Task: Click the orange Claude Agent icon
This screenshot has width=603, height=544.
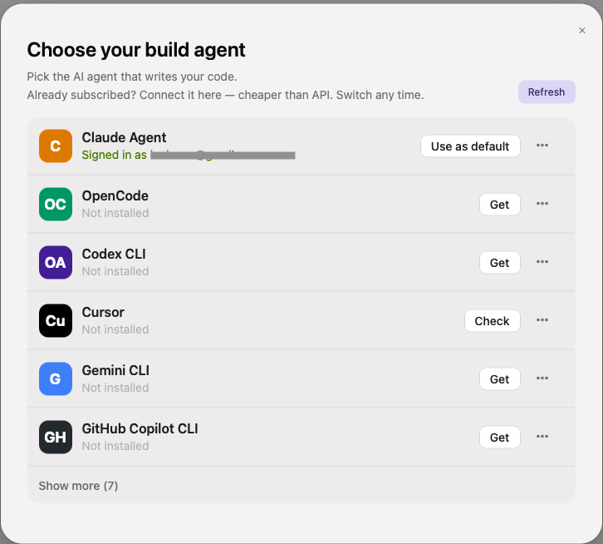Action: click(x=56, y=146)
